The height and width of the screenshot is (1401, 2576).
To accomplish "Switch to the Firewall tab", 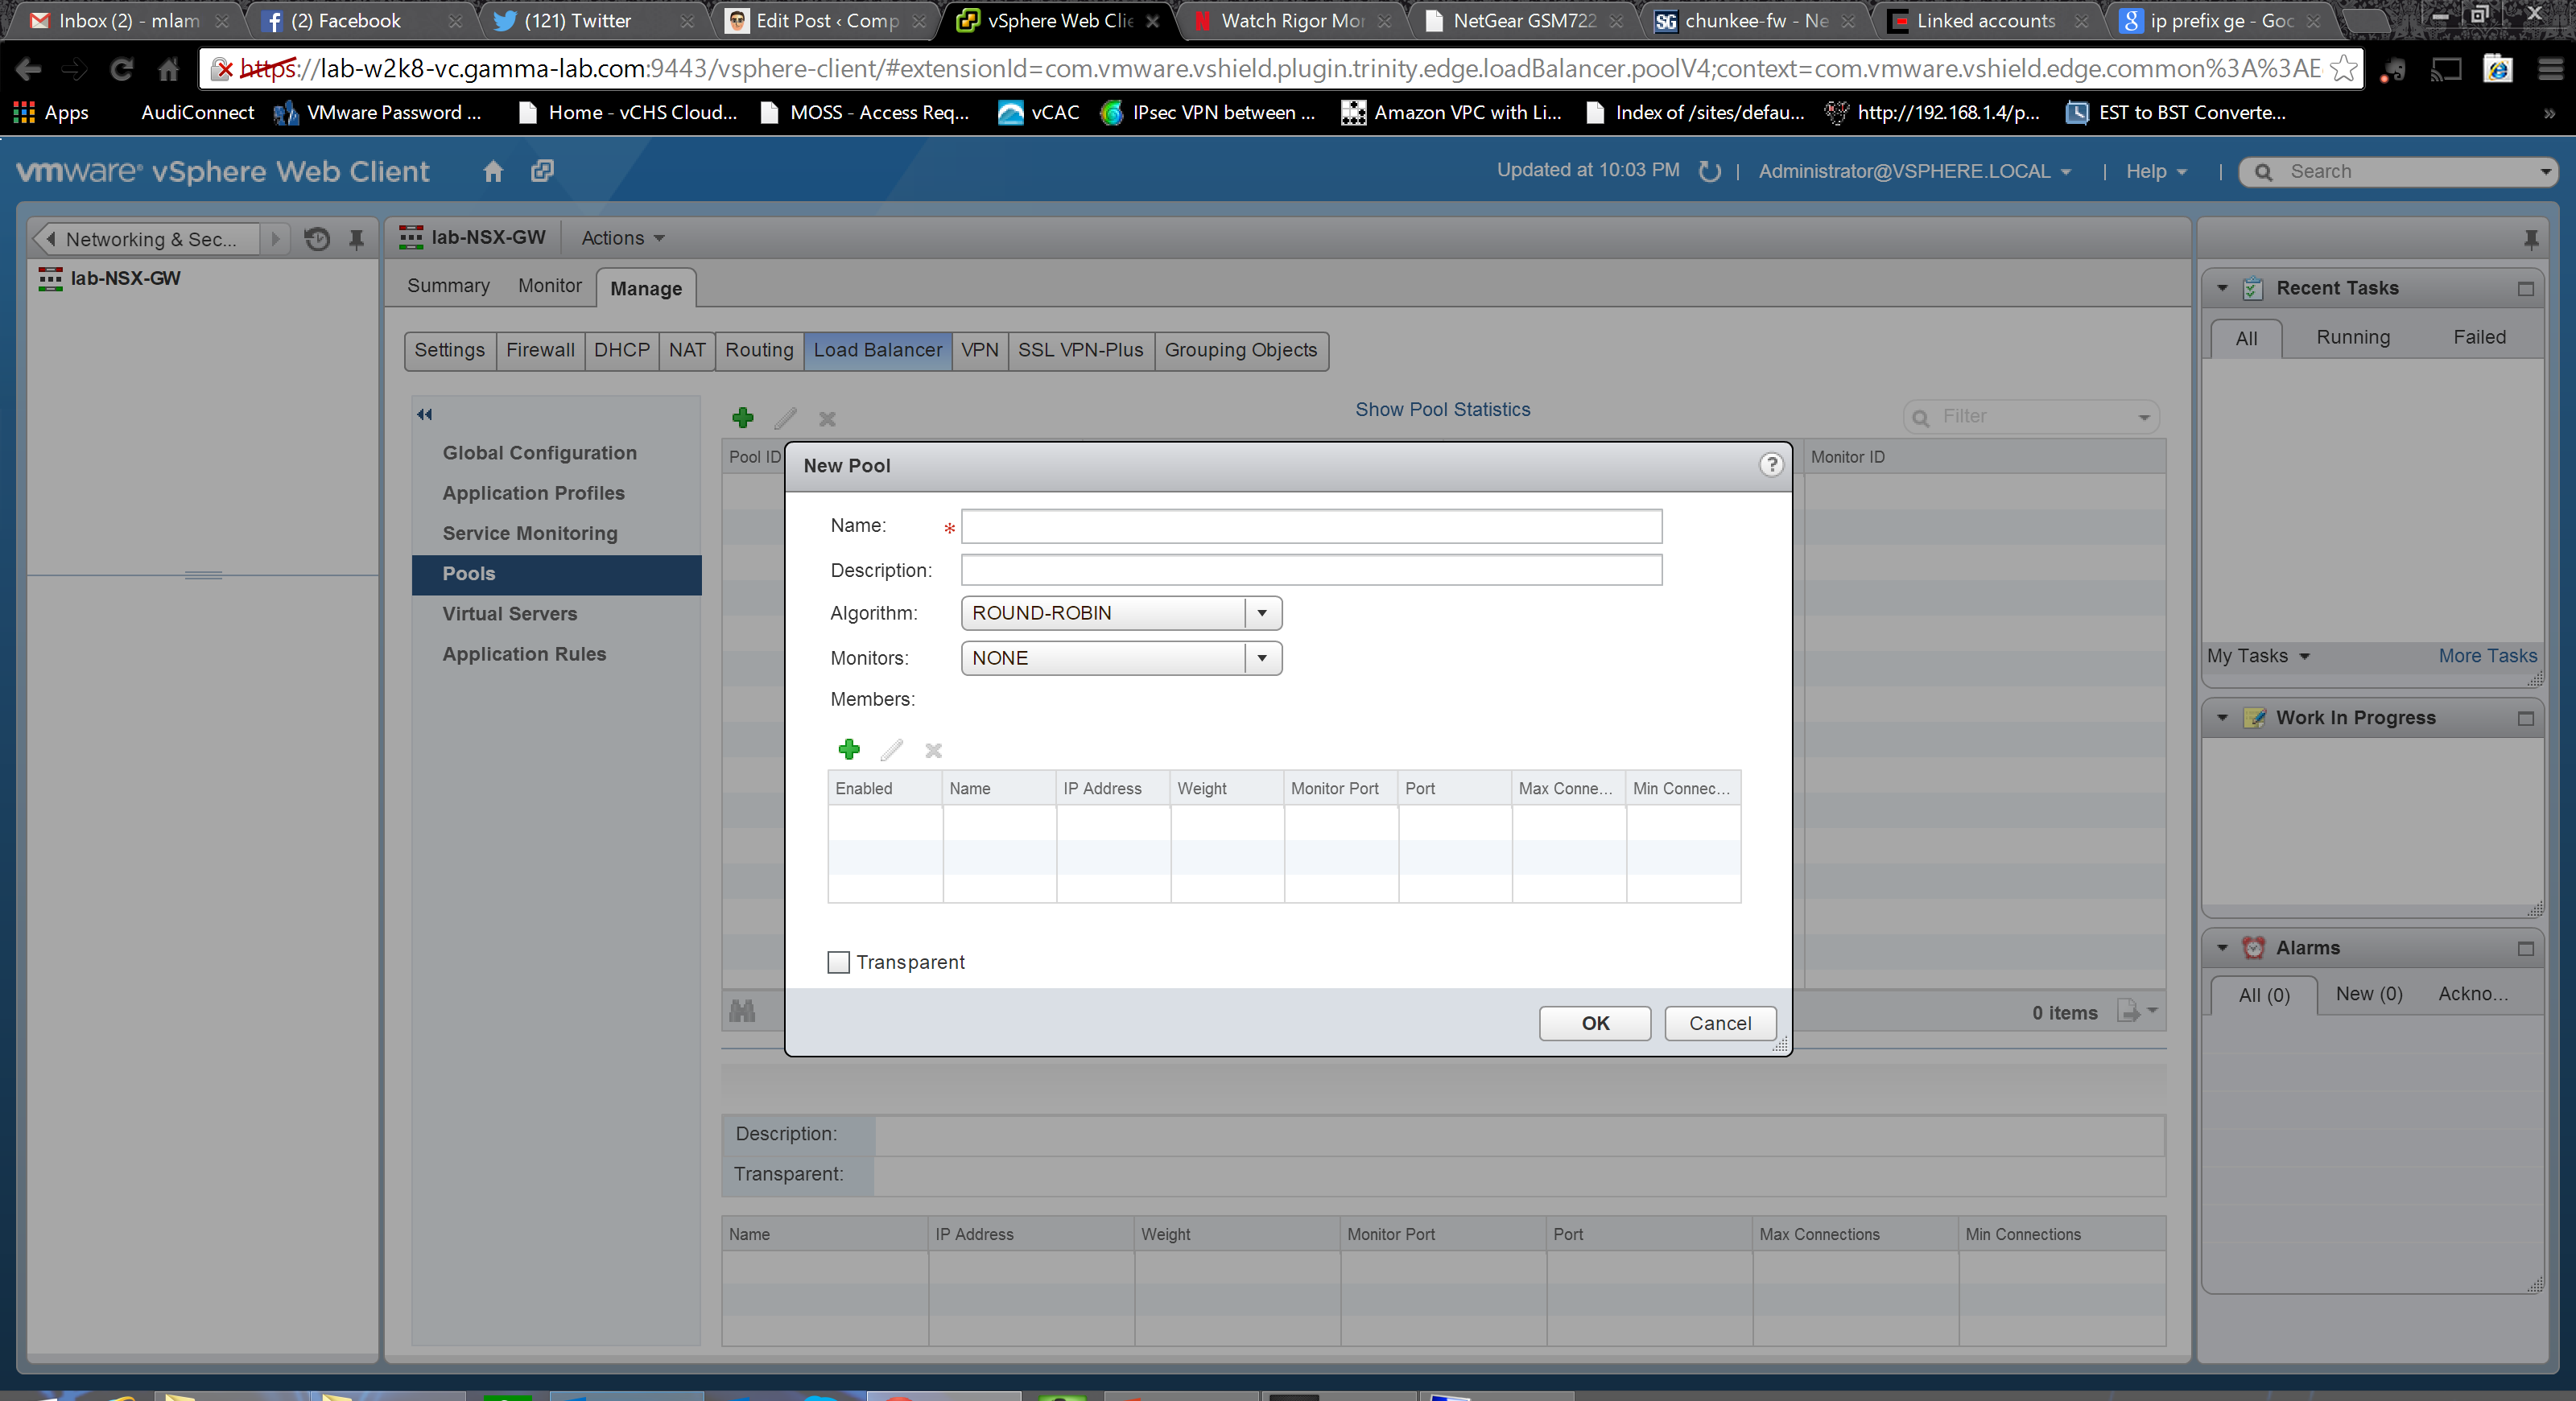I will point(540,351).
